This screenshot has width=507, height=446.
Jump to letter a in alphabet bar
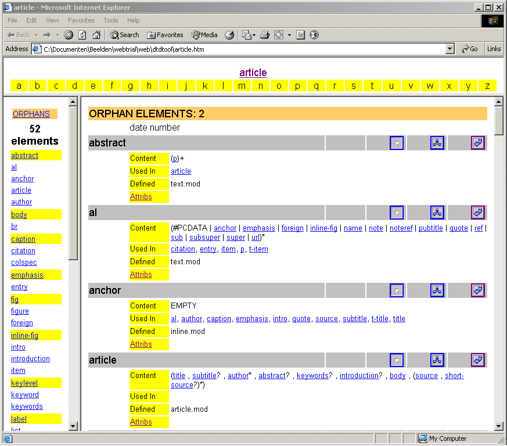(x=19, y=86)
